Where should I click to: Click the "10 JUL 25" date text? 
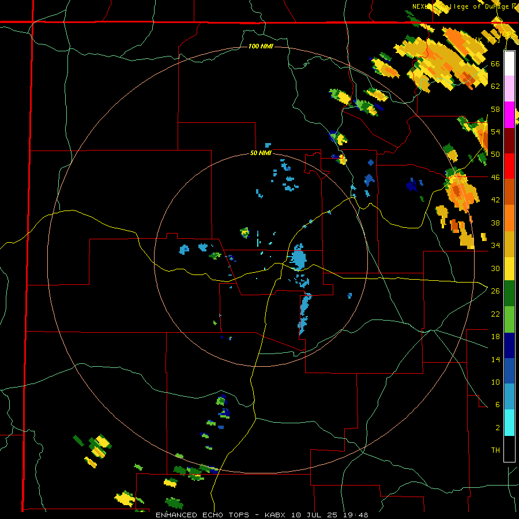pyautogui.click(x=314, y=515)
